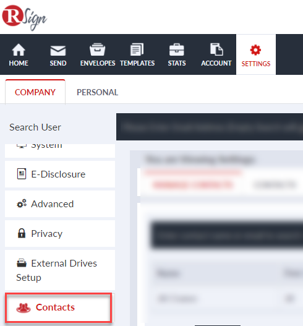Click the Account pages icon
This screenshot has width=303, height=326.
[x=216, y=49]
